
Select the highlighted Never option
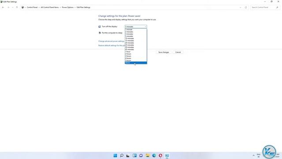(x=136, y=63)
